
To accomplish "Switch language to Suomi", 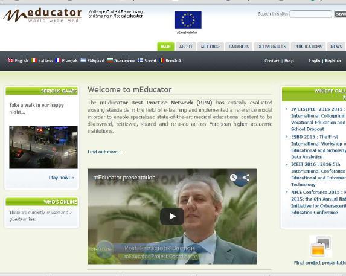I will point(150,60).
